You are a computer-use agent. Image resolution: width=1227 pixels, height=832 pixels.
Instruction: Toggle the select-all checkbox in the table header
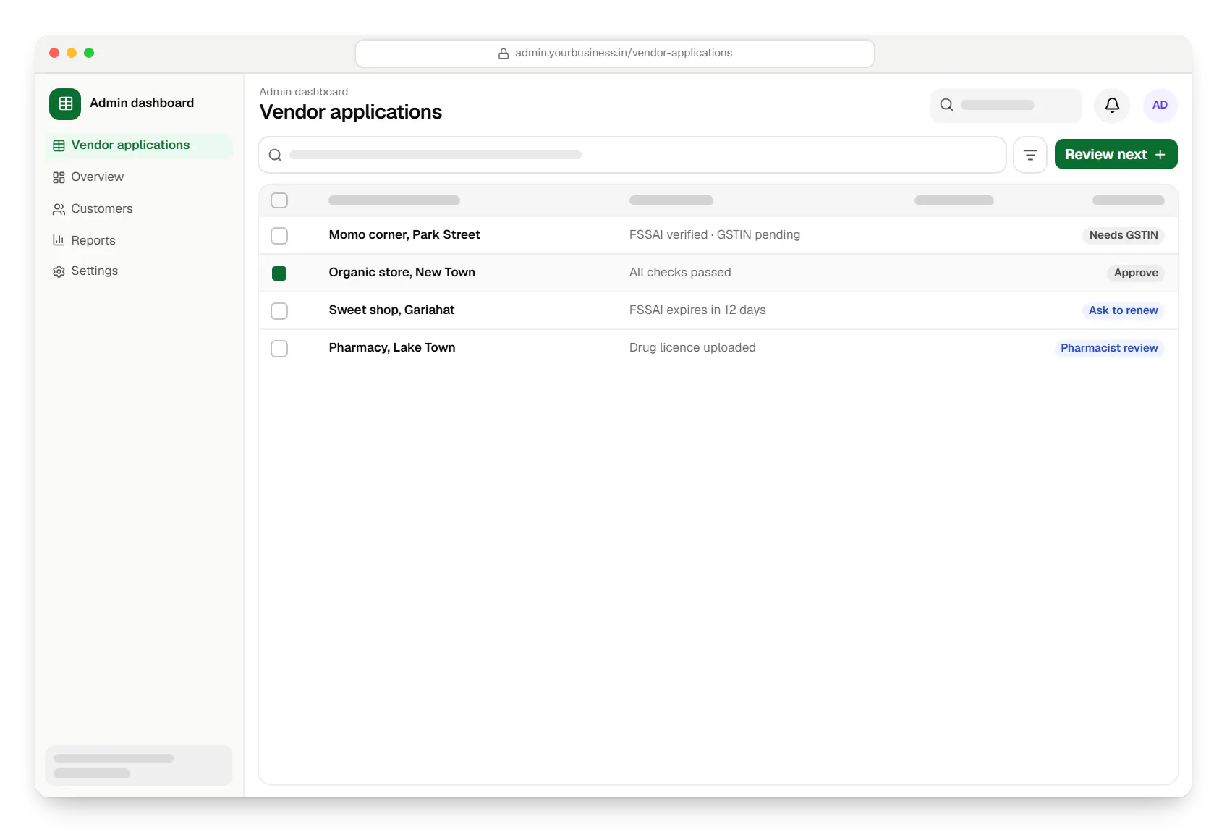(x=279, y=200)
